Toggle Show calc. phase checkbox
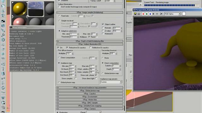The width and height of the screenshot is (202, 113). pyautogui.click(x=96, y=75)
